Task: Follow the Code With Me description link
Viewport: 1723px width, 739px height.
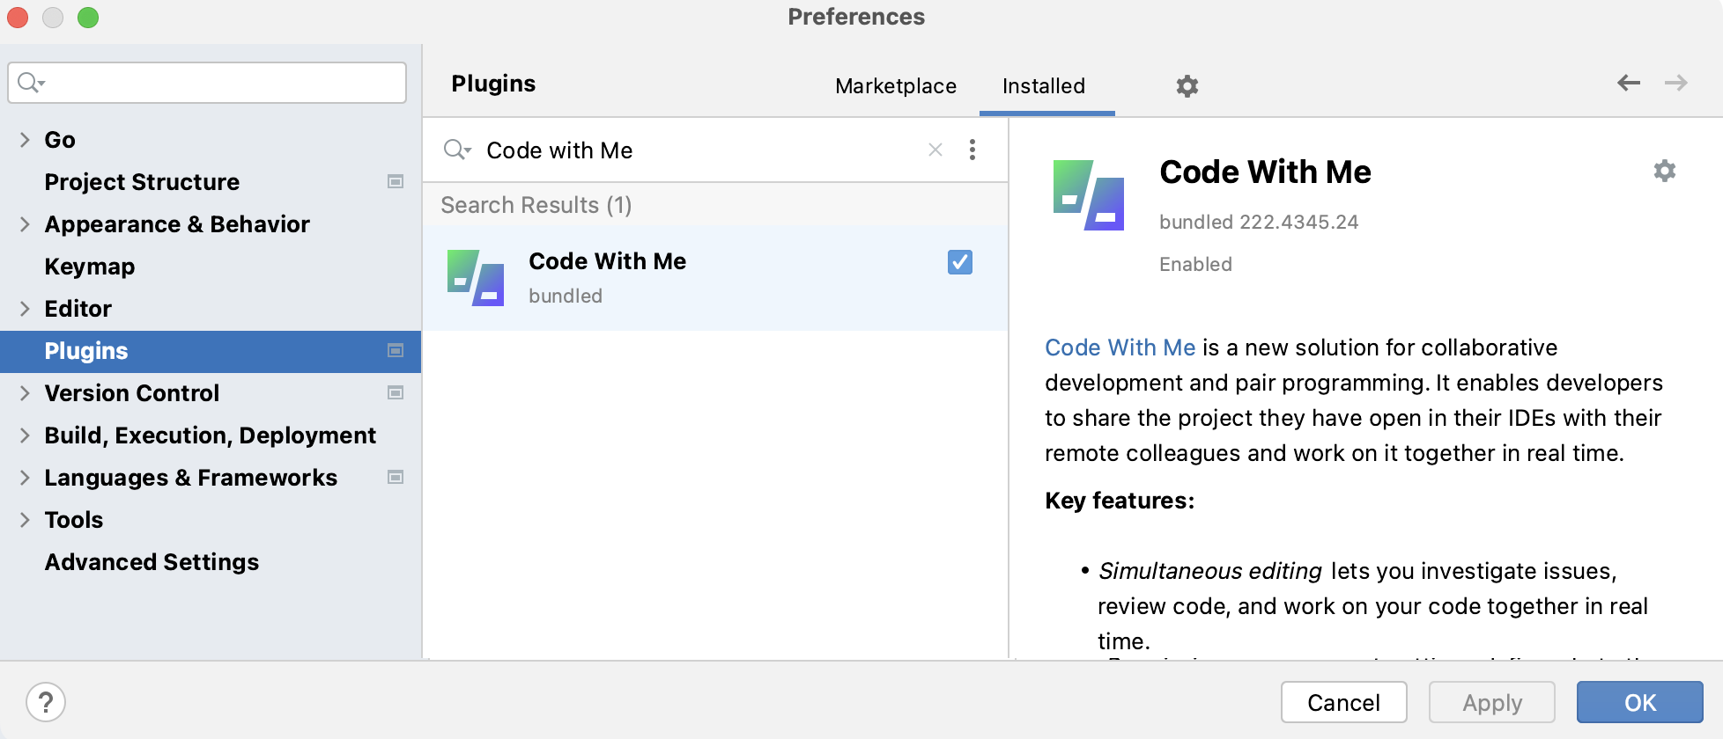Action: (x=1120, y=348)
